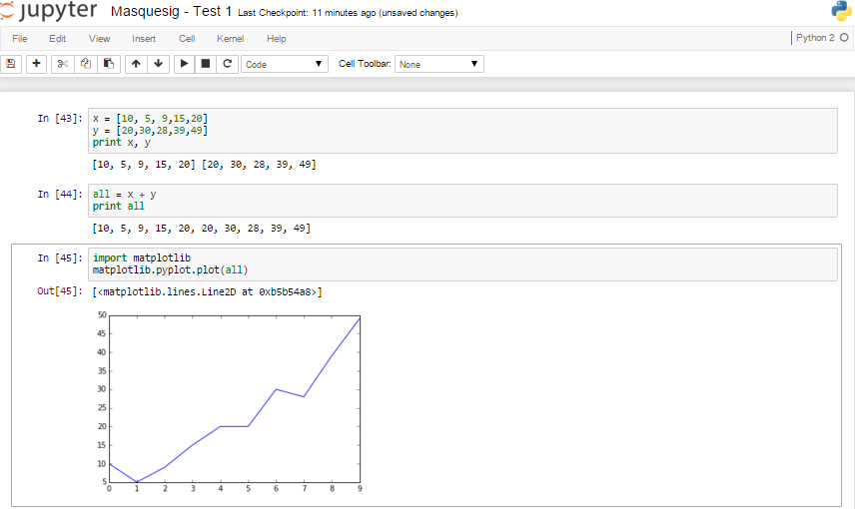Insert a new cell with plus icon

[x=37, y=64]
